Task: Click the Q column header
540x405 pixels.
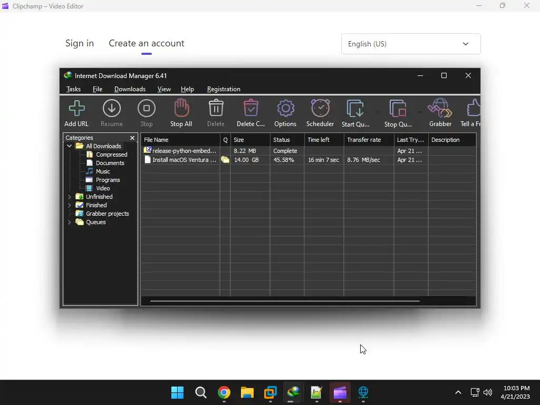Action: point(225,140)
